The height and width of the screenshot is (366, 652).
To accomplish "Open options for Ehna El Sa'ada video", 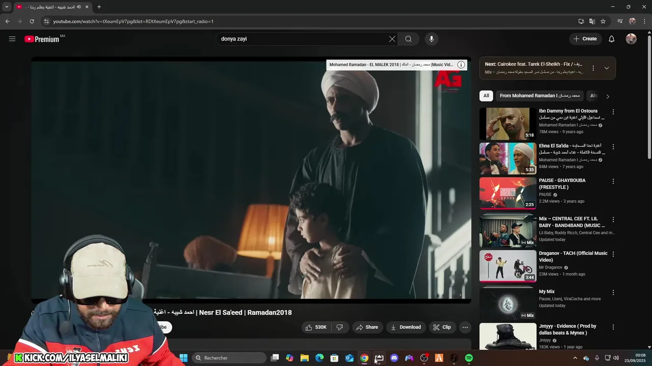I will (613, 146).
